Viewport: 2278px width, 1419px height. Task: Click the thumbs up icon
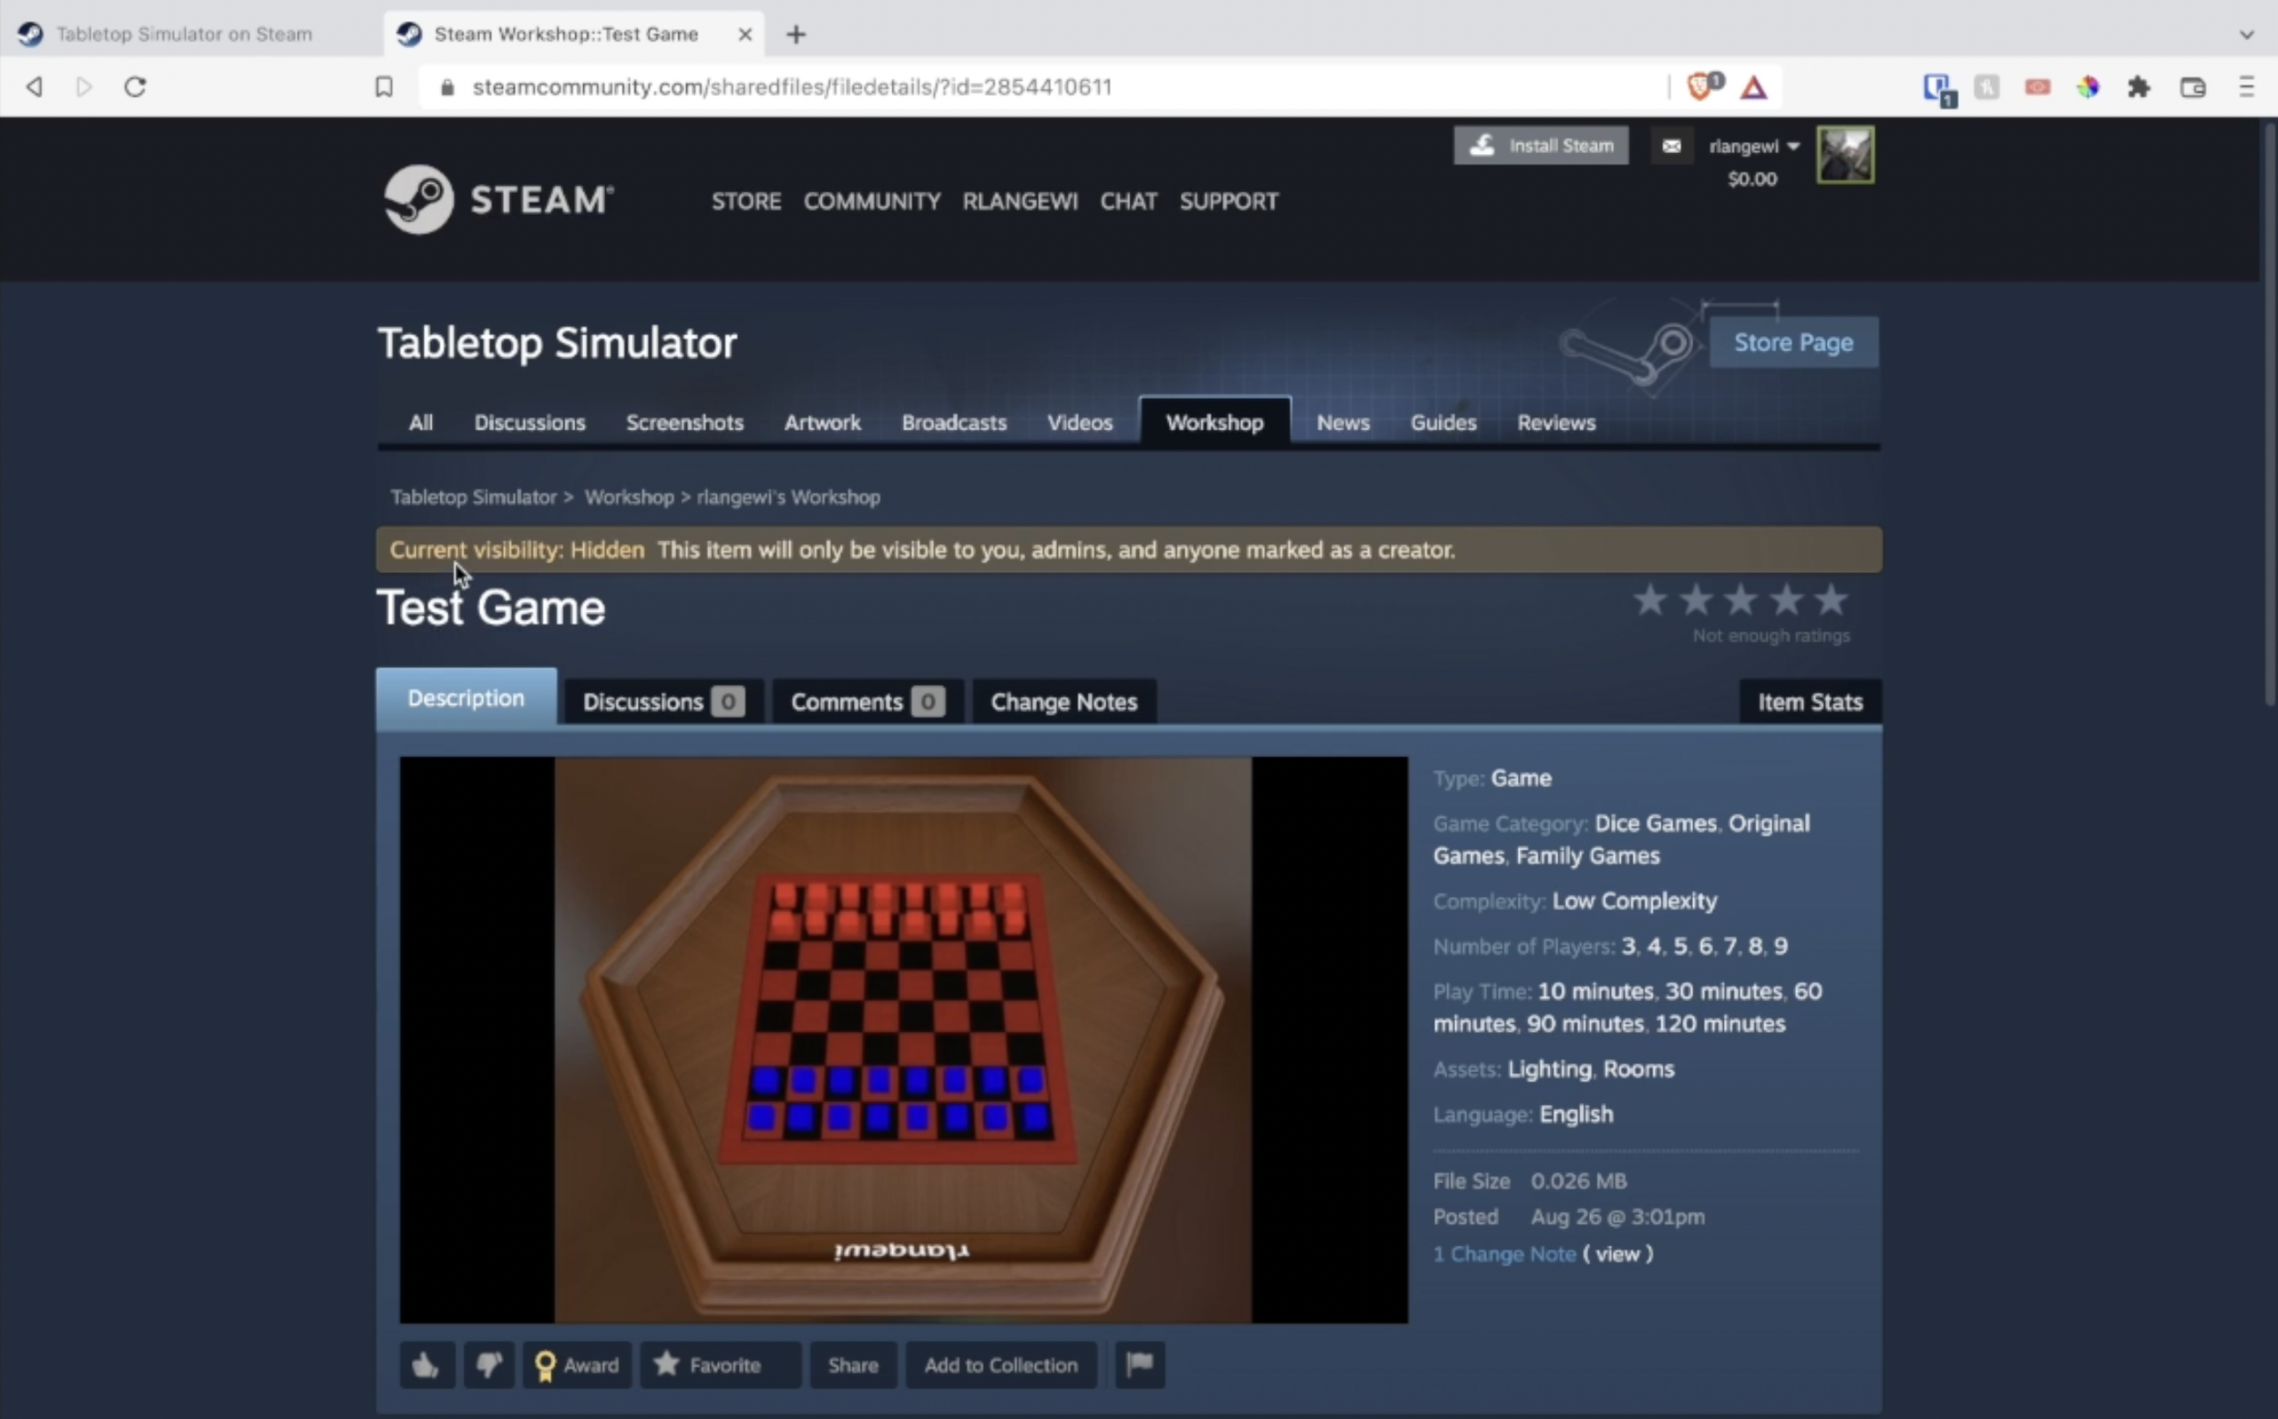(426, 1363)
